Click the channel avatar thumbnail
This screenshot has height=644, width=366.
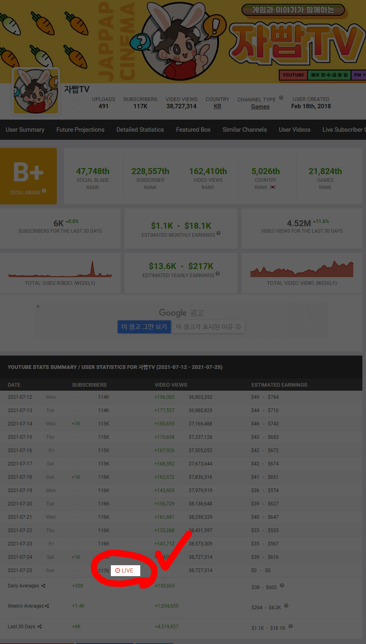point(36,91)
